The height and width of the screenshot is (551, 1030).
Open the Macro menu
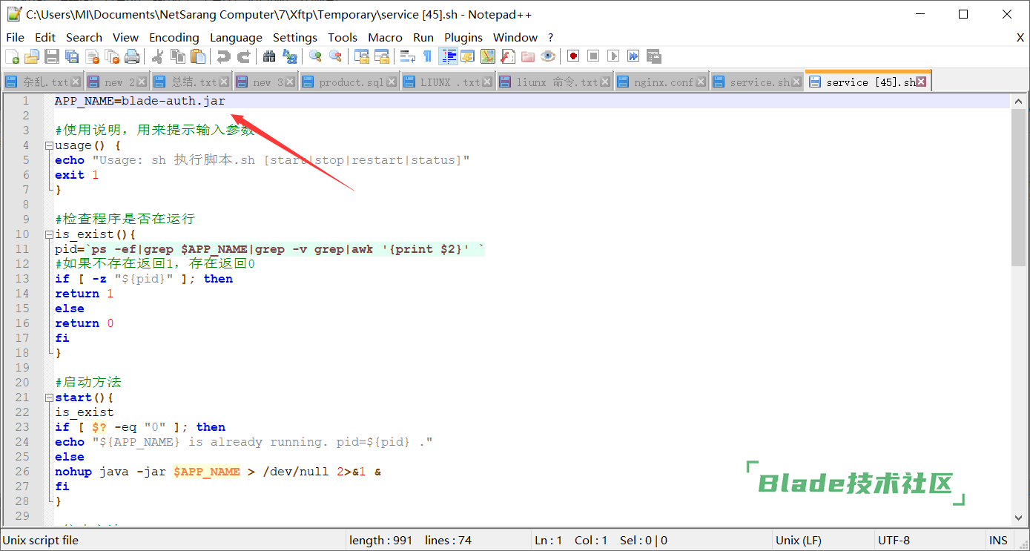[x=386, y=37]
